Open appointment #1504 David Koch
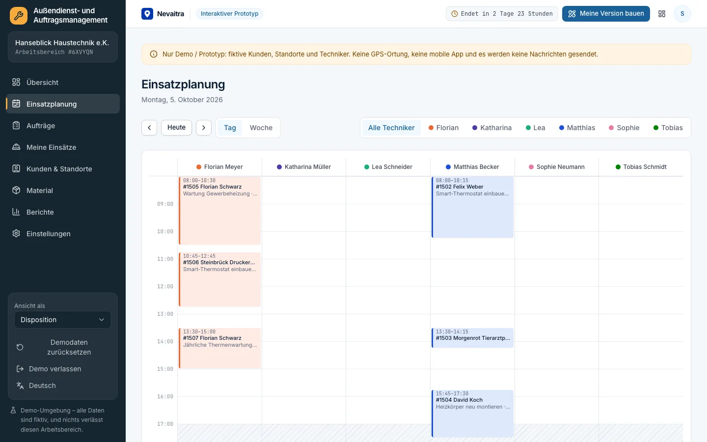Image resolution: width=707 pixels, height=442 pixels. 472,414
